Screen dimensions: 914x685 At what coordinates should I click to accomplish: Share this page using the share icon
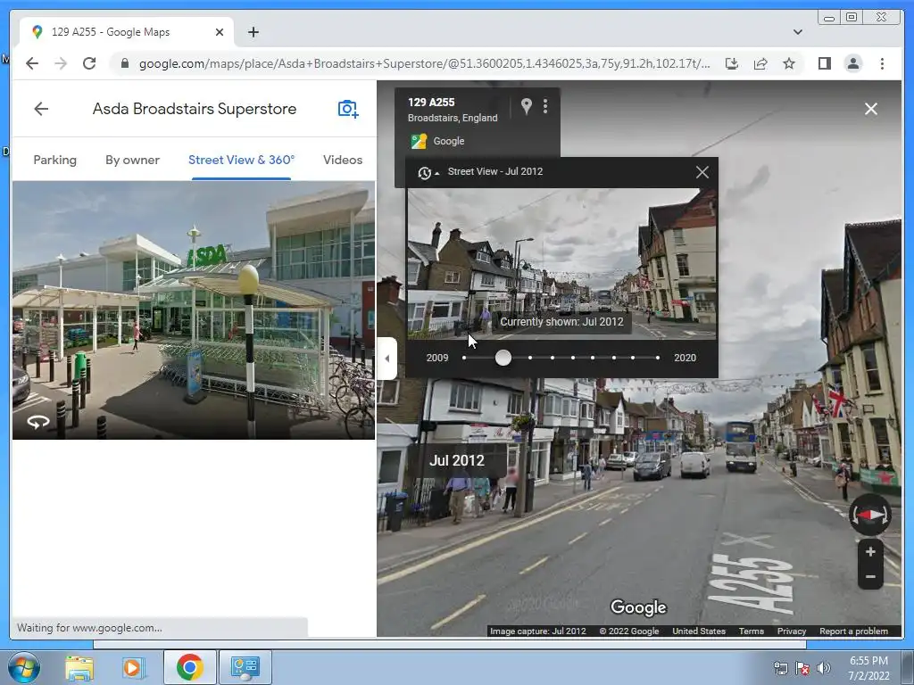760,63
